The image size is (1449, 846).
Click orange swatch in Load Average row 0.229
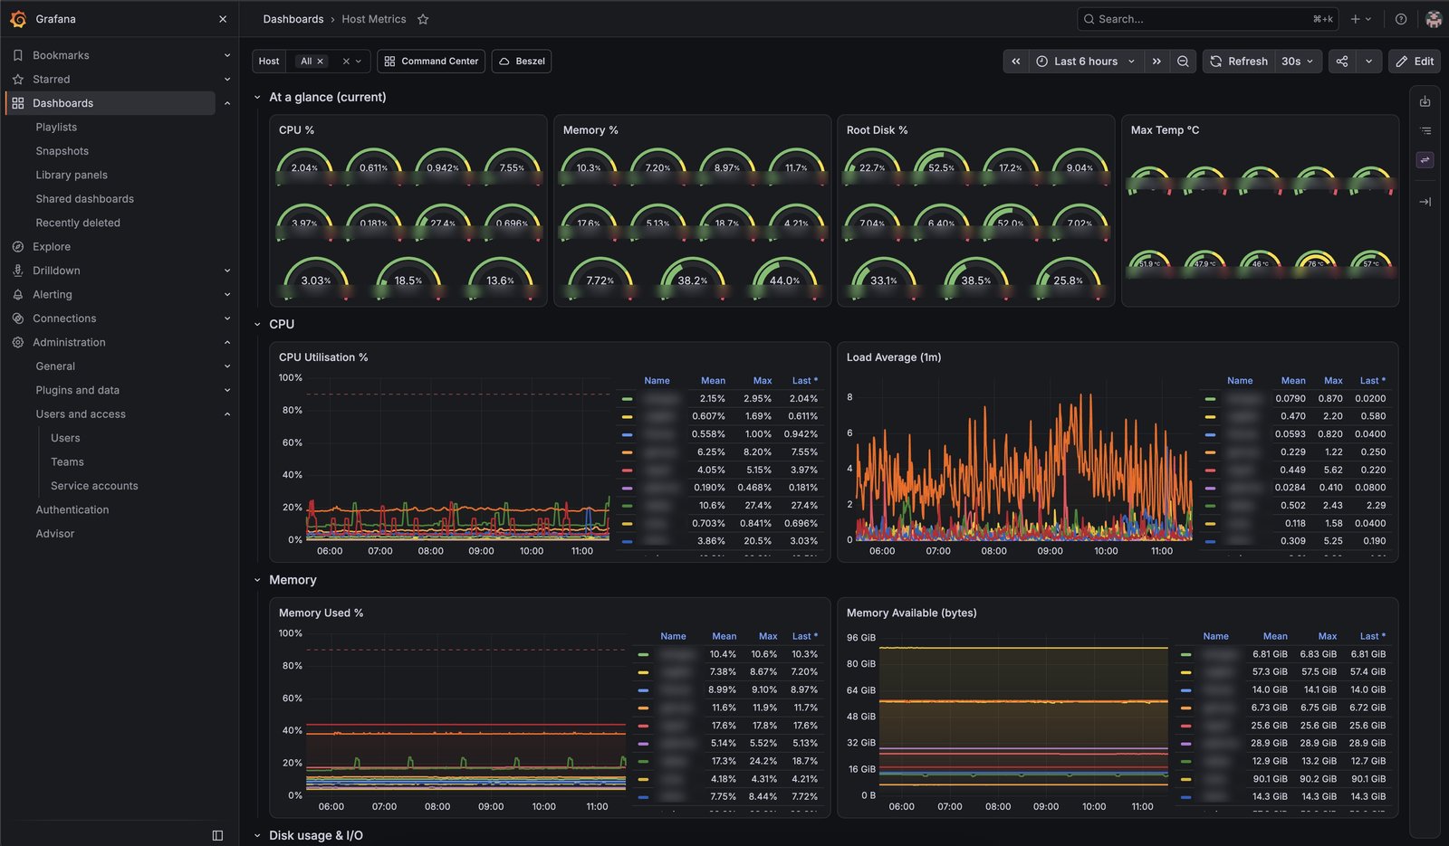(x=1210, y=452)
